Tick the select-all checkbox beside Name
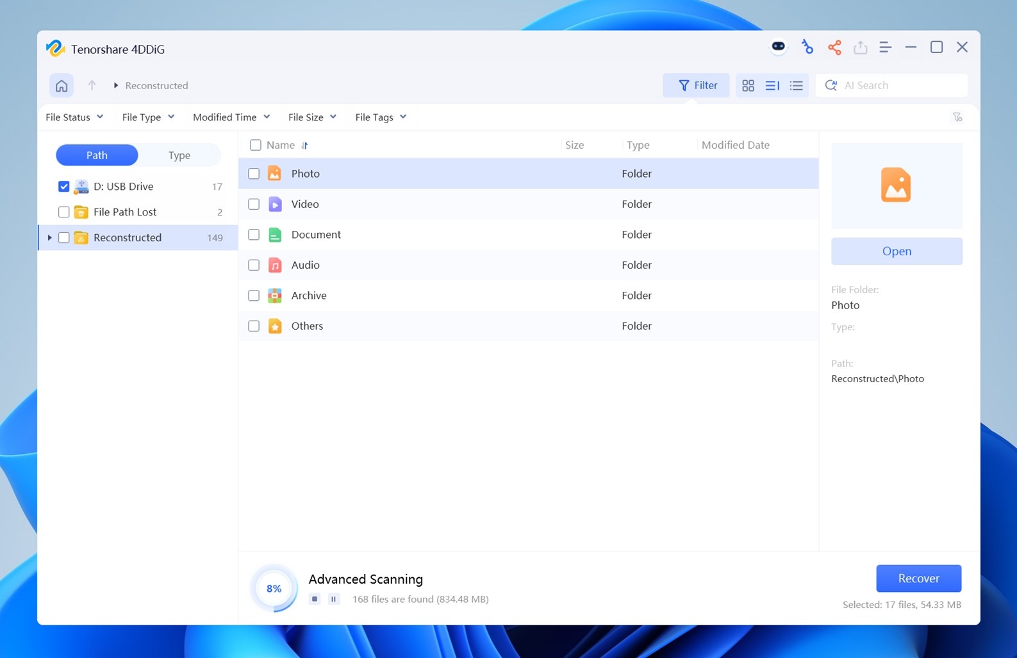This screenshot has height=658, width=1017. click(256, 145)
